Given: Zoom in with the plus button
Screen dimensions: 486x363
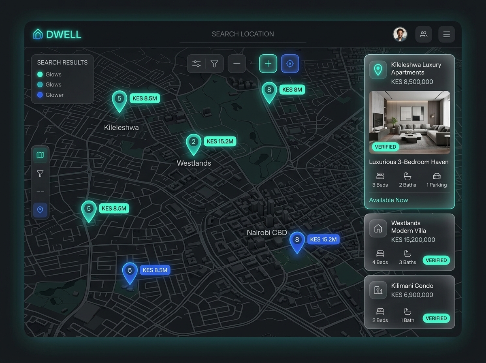Looking at the screenshot, I should pyautogui.click(x=268, y=64).
